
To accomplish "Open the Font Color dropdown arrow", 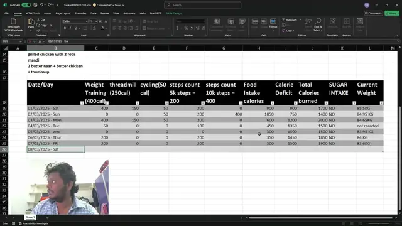I will [107, 28].
